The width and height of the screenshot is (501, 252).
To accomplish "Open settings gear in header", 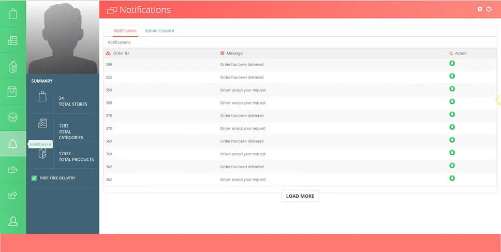I will point(480,9).
